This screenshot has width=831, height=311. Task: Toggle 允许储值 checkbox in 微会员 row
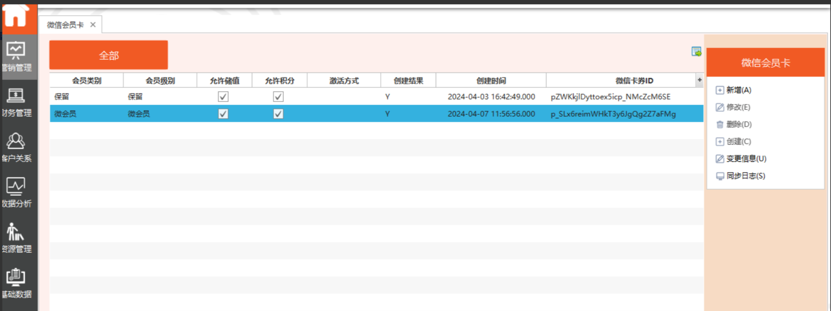tap(223, 114)
